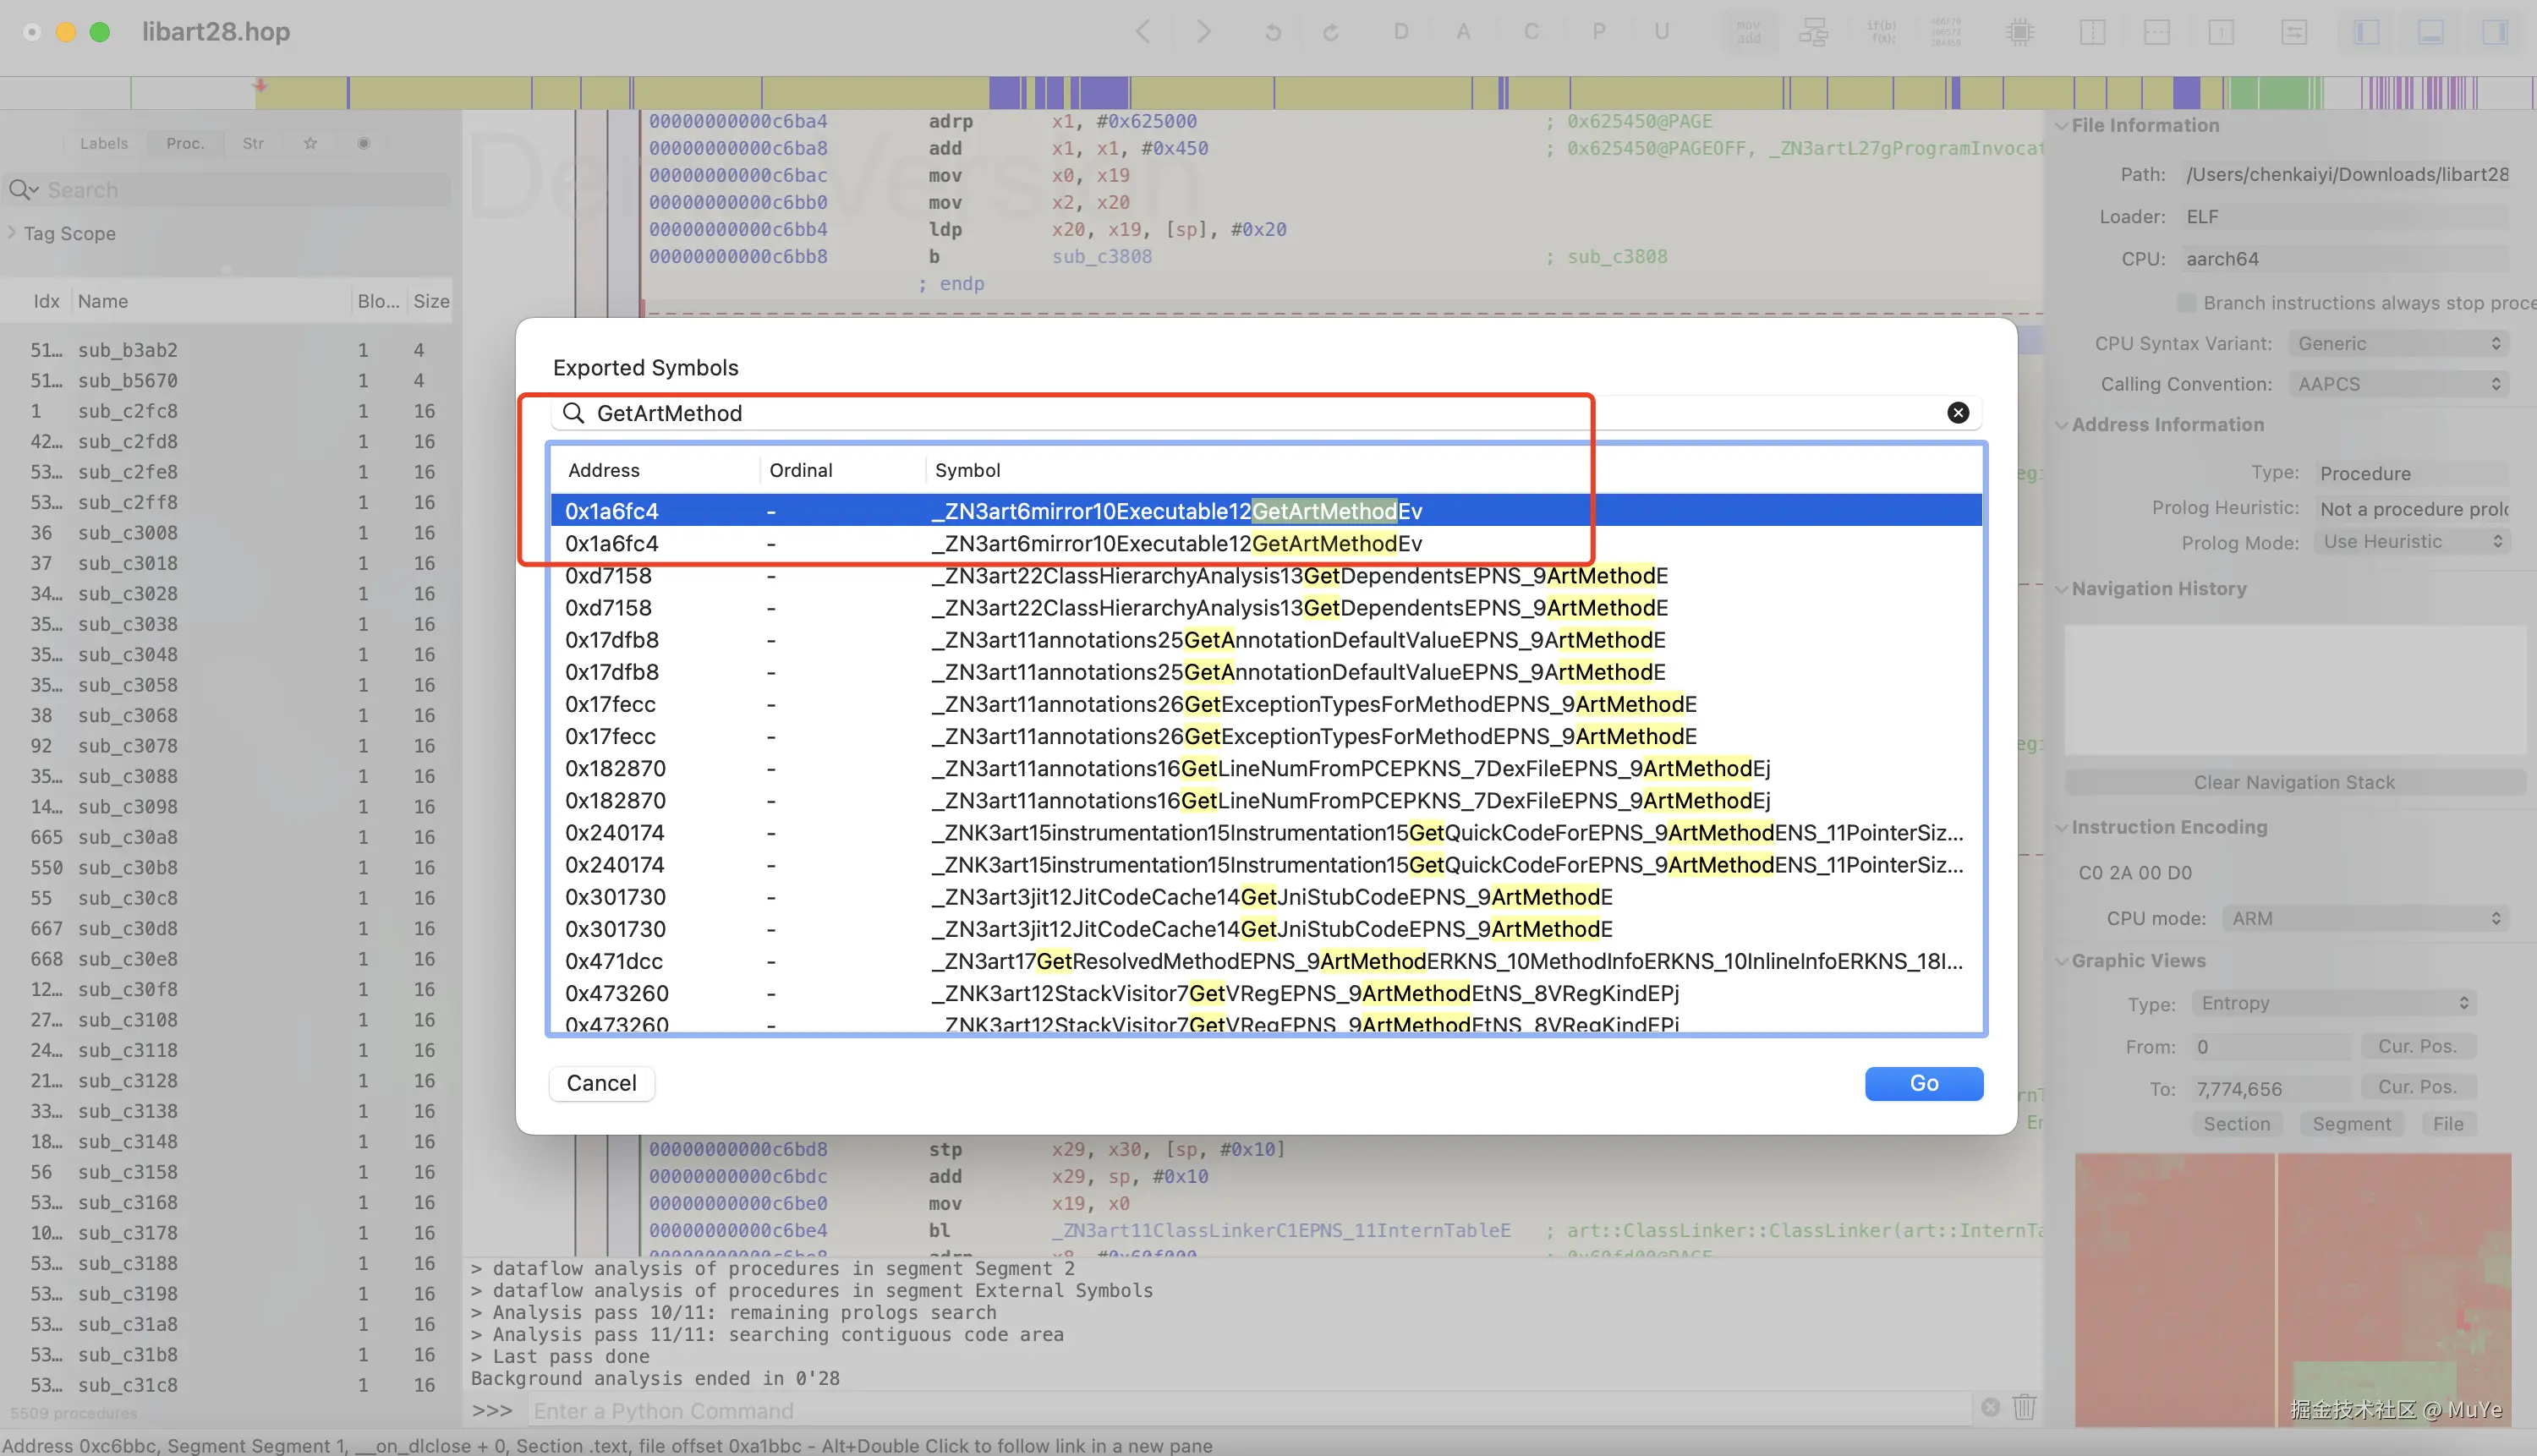Select the ASCII string (A) toolbar icon
This screenshot has height=1456, width=2537.
(1462, 31)
